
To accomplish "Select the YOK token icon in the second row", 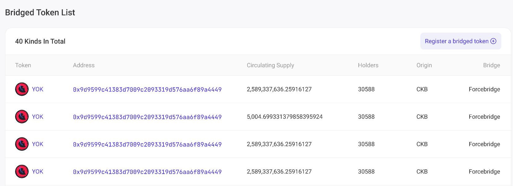I will (x=22, y=116).
